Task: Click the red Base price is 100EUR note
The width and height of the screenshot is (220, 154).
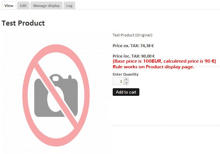Action: pyautogui.click(x=164, y=61)
